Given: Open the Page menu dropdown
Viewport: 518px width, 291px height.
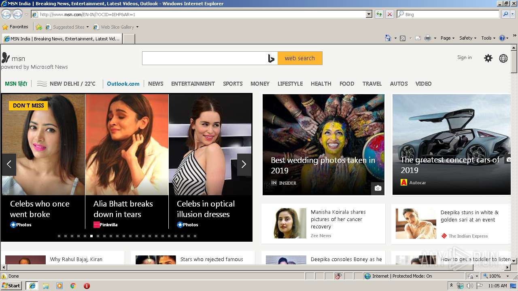Looking at the screenshot, I should (x=447, y=38).
